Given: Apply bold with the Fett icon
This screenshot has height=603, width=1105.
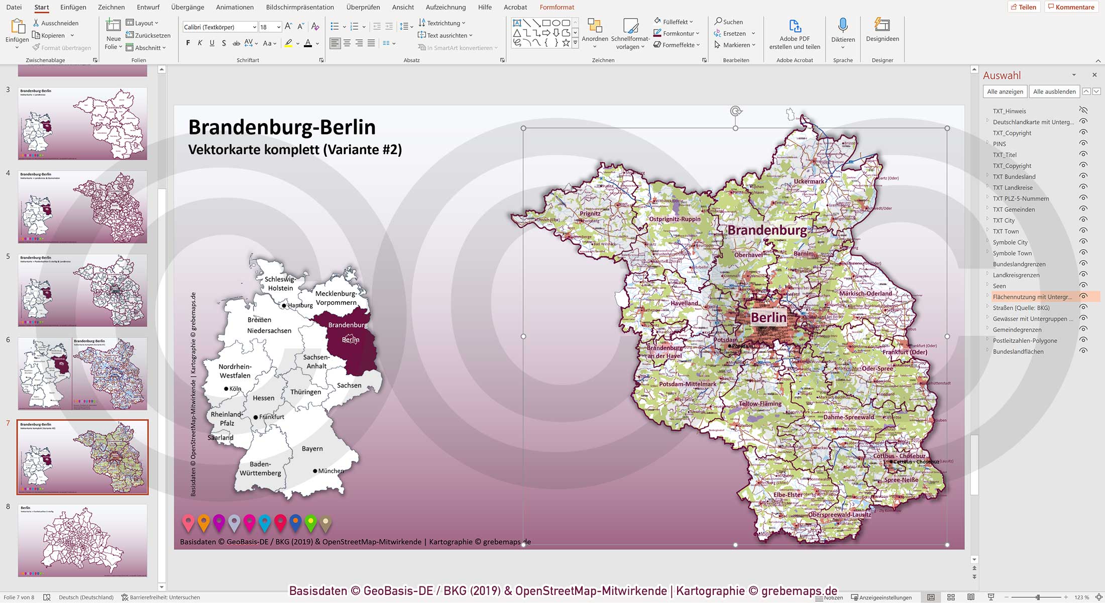Looking at the screenshot, I should (x=188, y=43).
